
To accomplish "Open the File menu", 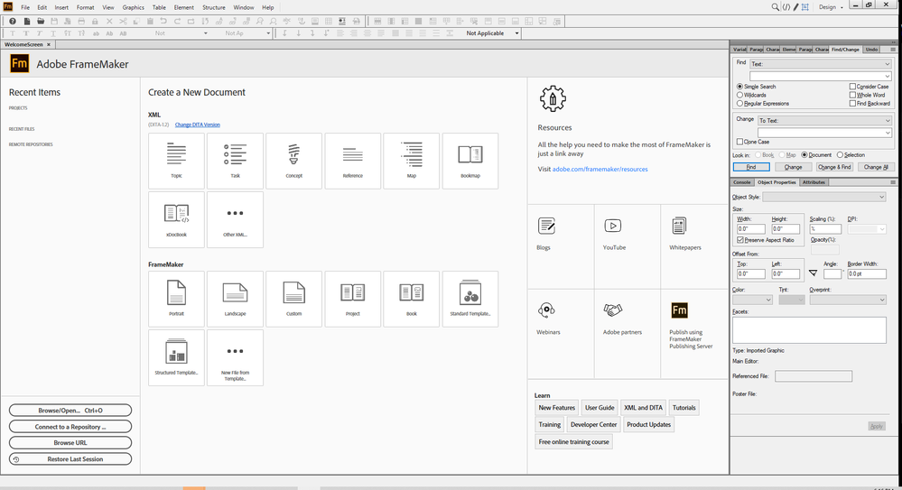I will (x=25, y=7).
